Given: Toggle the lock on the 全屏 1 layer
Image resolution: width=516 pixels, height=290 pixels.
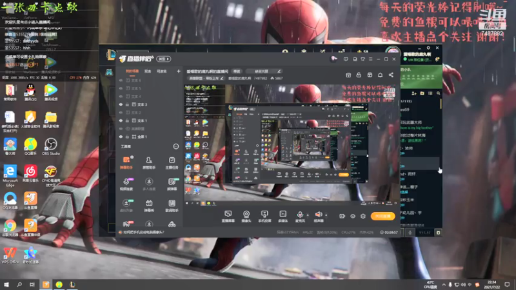Looking at the screenshot, I should [x=127, y=137].
